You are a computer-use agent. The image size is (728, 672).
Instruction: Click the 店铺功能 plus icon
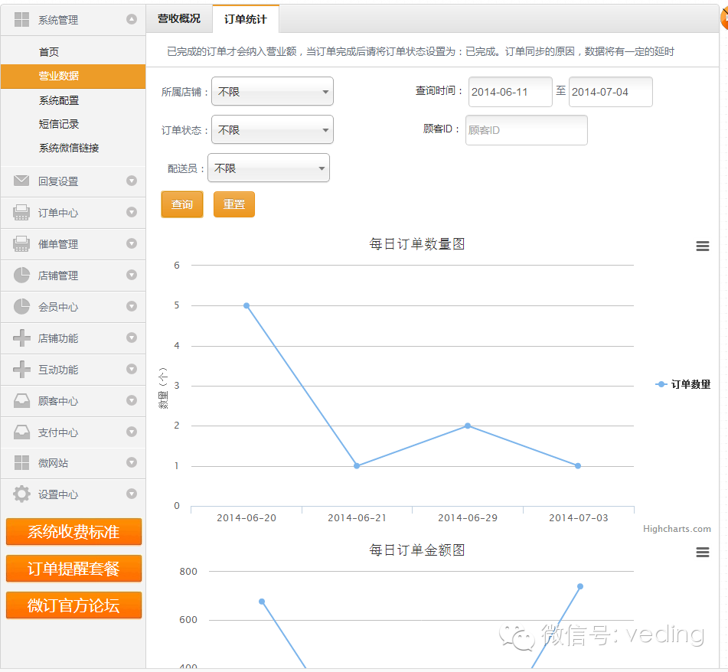21,338
